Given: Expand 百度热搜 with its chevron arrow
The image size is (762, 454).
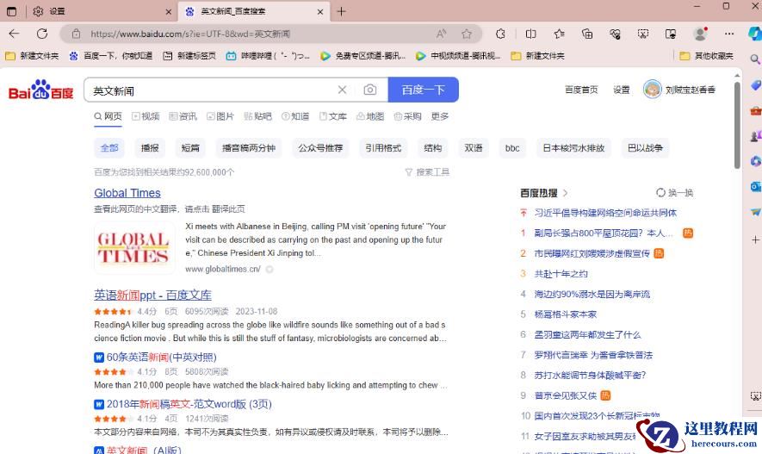Looking at the screenshot, I should (x=565, y=193).
